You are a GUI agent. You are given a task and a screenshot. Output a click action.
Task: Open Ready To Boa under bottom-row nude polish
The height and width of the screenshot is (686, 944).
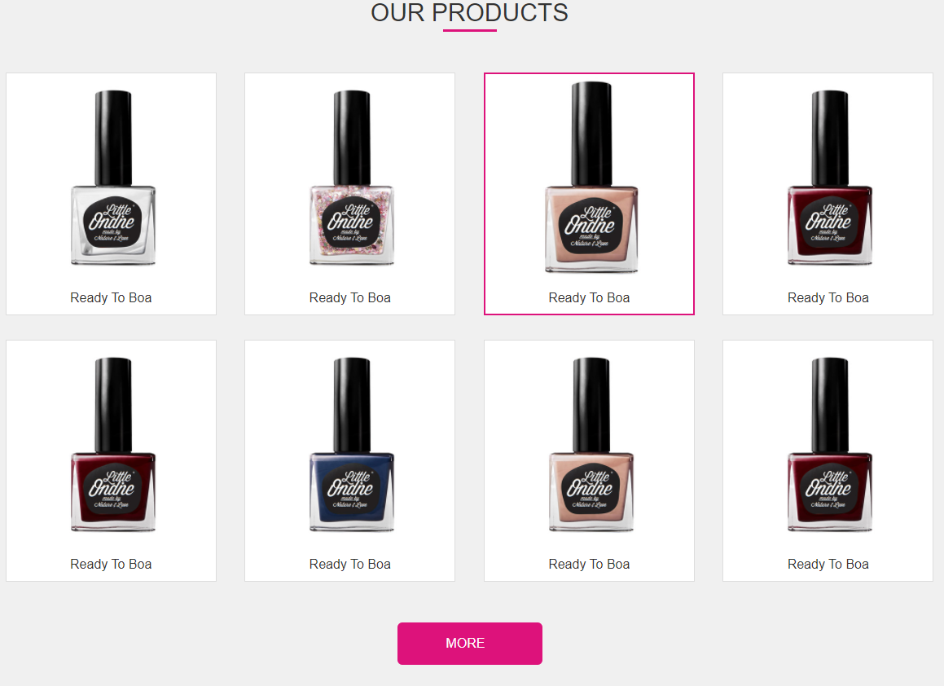click(x=589, y=565)
